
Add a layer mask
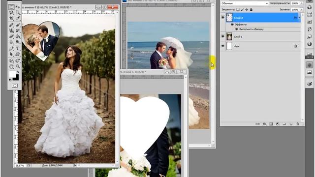point(271,124)
